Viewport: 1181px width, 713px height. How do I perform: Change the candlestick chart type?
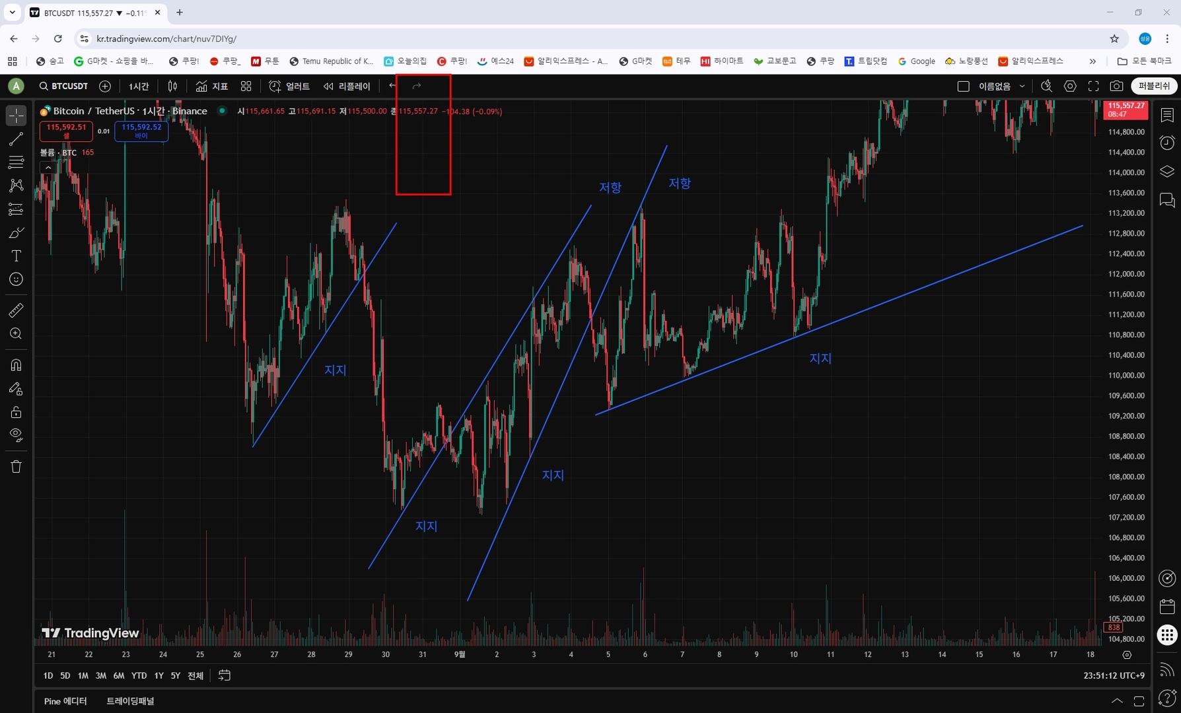[x=172, y=86]
